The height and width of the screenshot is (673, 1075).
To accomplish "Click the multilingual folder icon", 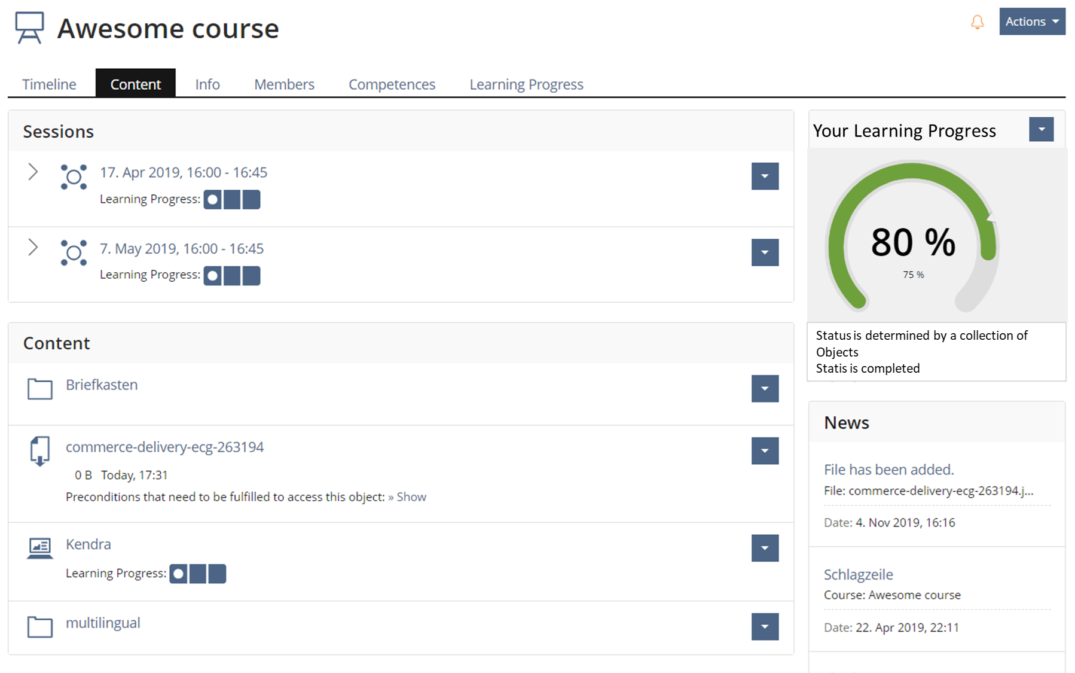I will (x=40, y=626).
